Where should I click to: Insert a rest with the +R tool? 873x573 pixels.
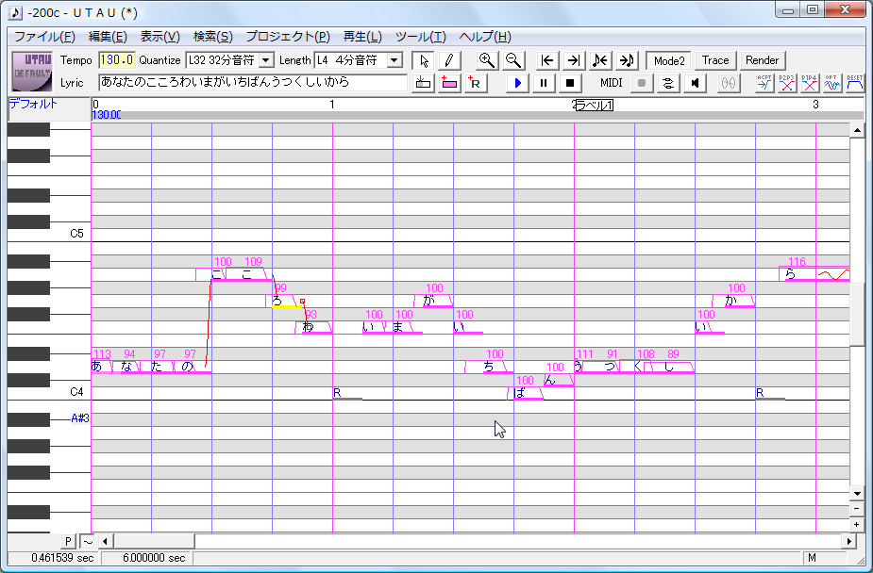click(476, 83)
